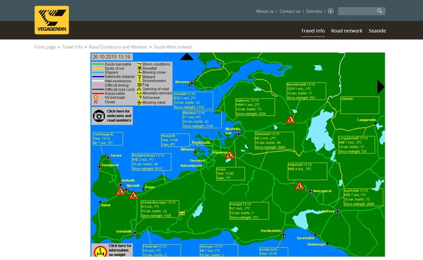Open the Road network tab
Screen dimensions: 423x260
[x=347, y=31]
